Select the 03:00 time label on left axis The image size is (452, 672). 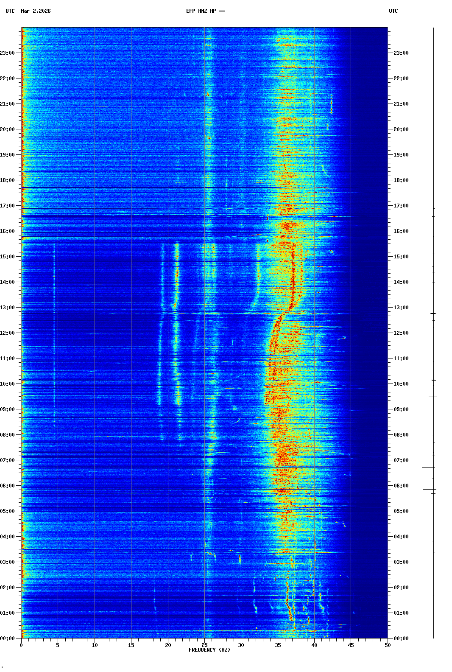(8, 562)
